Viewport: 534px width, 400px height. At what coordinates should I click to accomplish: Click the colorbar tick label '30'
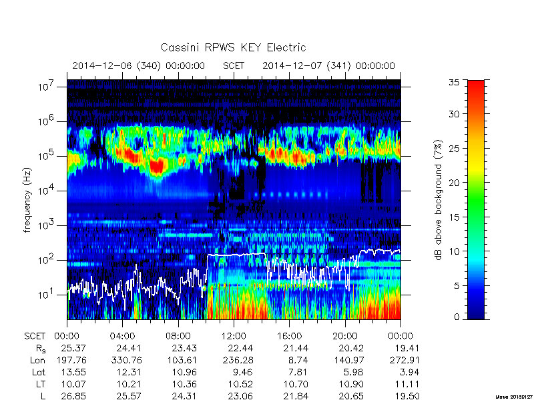(455, 113)
